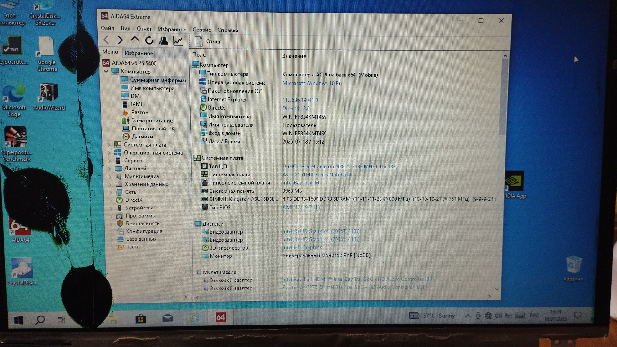617x347 pixels.
Task: Expand the Системная плата tree node
Action: point(109,145)
